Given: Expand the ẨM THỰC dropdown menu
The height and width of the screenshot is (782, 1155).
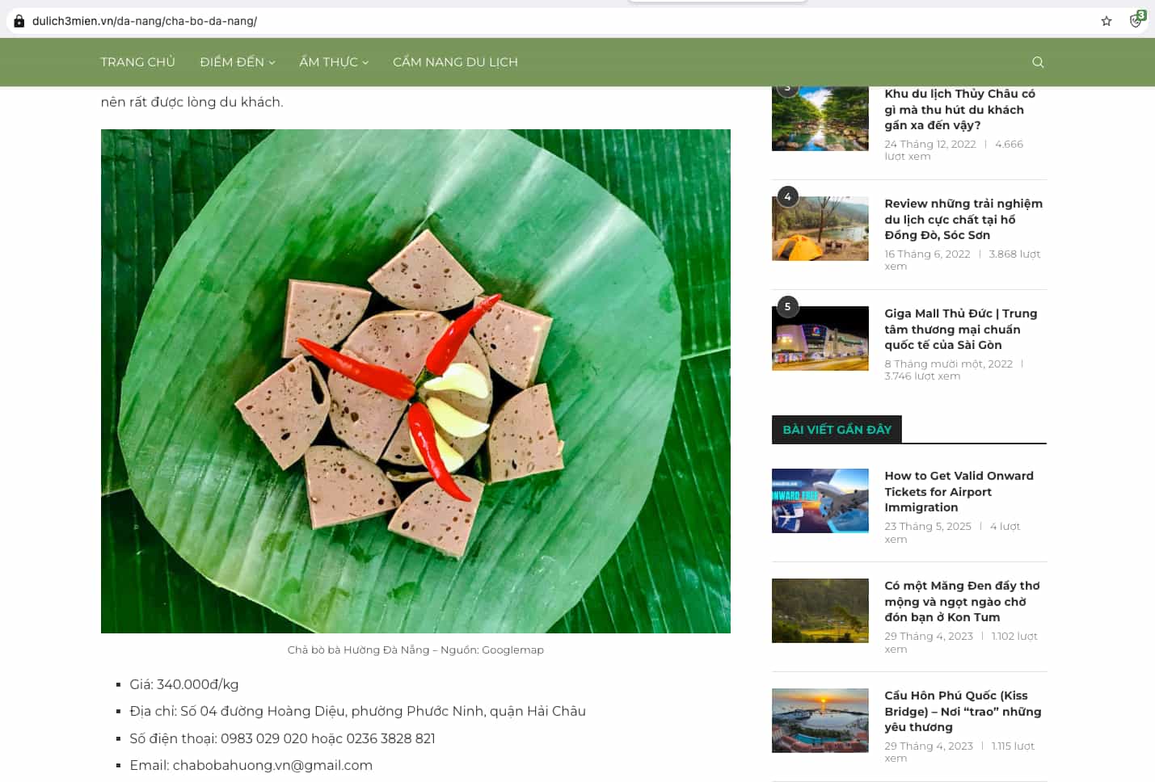Looking at the screenshot, I should point(334,62).
